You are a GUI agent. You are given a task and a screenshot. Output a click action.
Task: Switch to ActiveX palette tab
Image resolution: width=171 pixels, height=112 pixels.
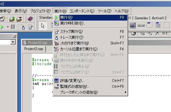coord(158,18)
